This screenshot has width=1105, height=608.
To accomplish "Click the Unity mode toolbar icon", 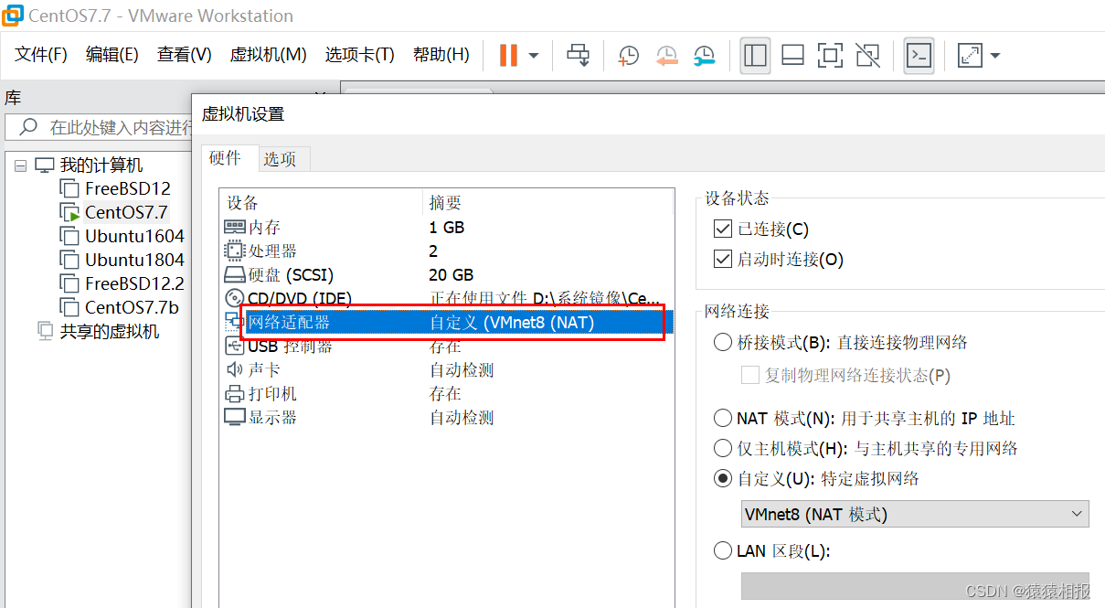I will (x=867, y=55).
